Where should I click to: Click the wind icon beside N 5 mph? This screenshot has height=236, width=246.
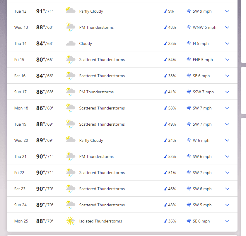click(x=189, y=43)
